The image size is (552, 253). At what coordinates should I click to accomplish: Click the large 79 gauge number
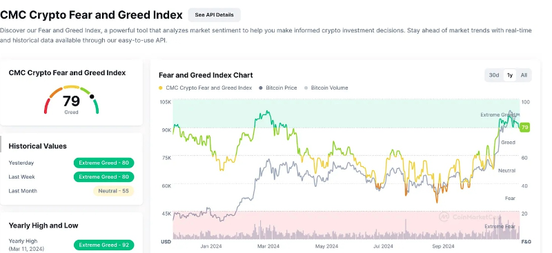coord(72,101)
